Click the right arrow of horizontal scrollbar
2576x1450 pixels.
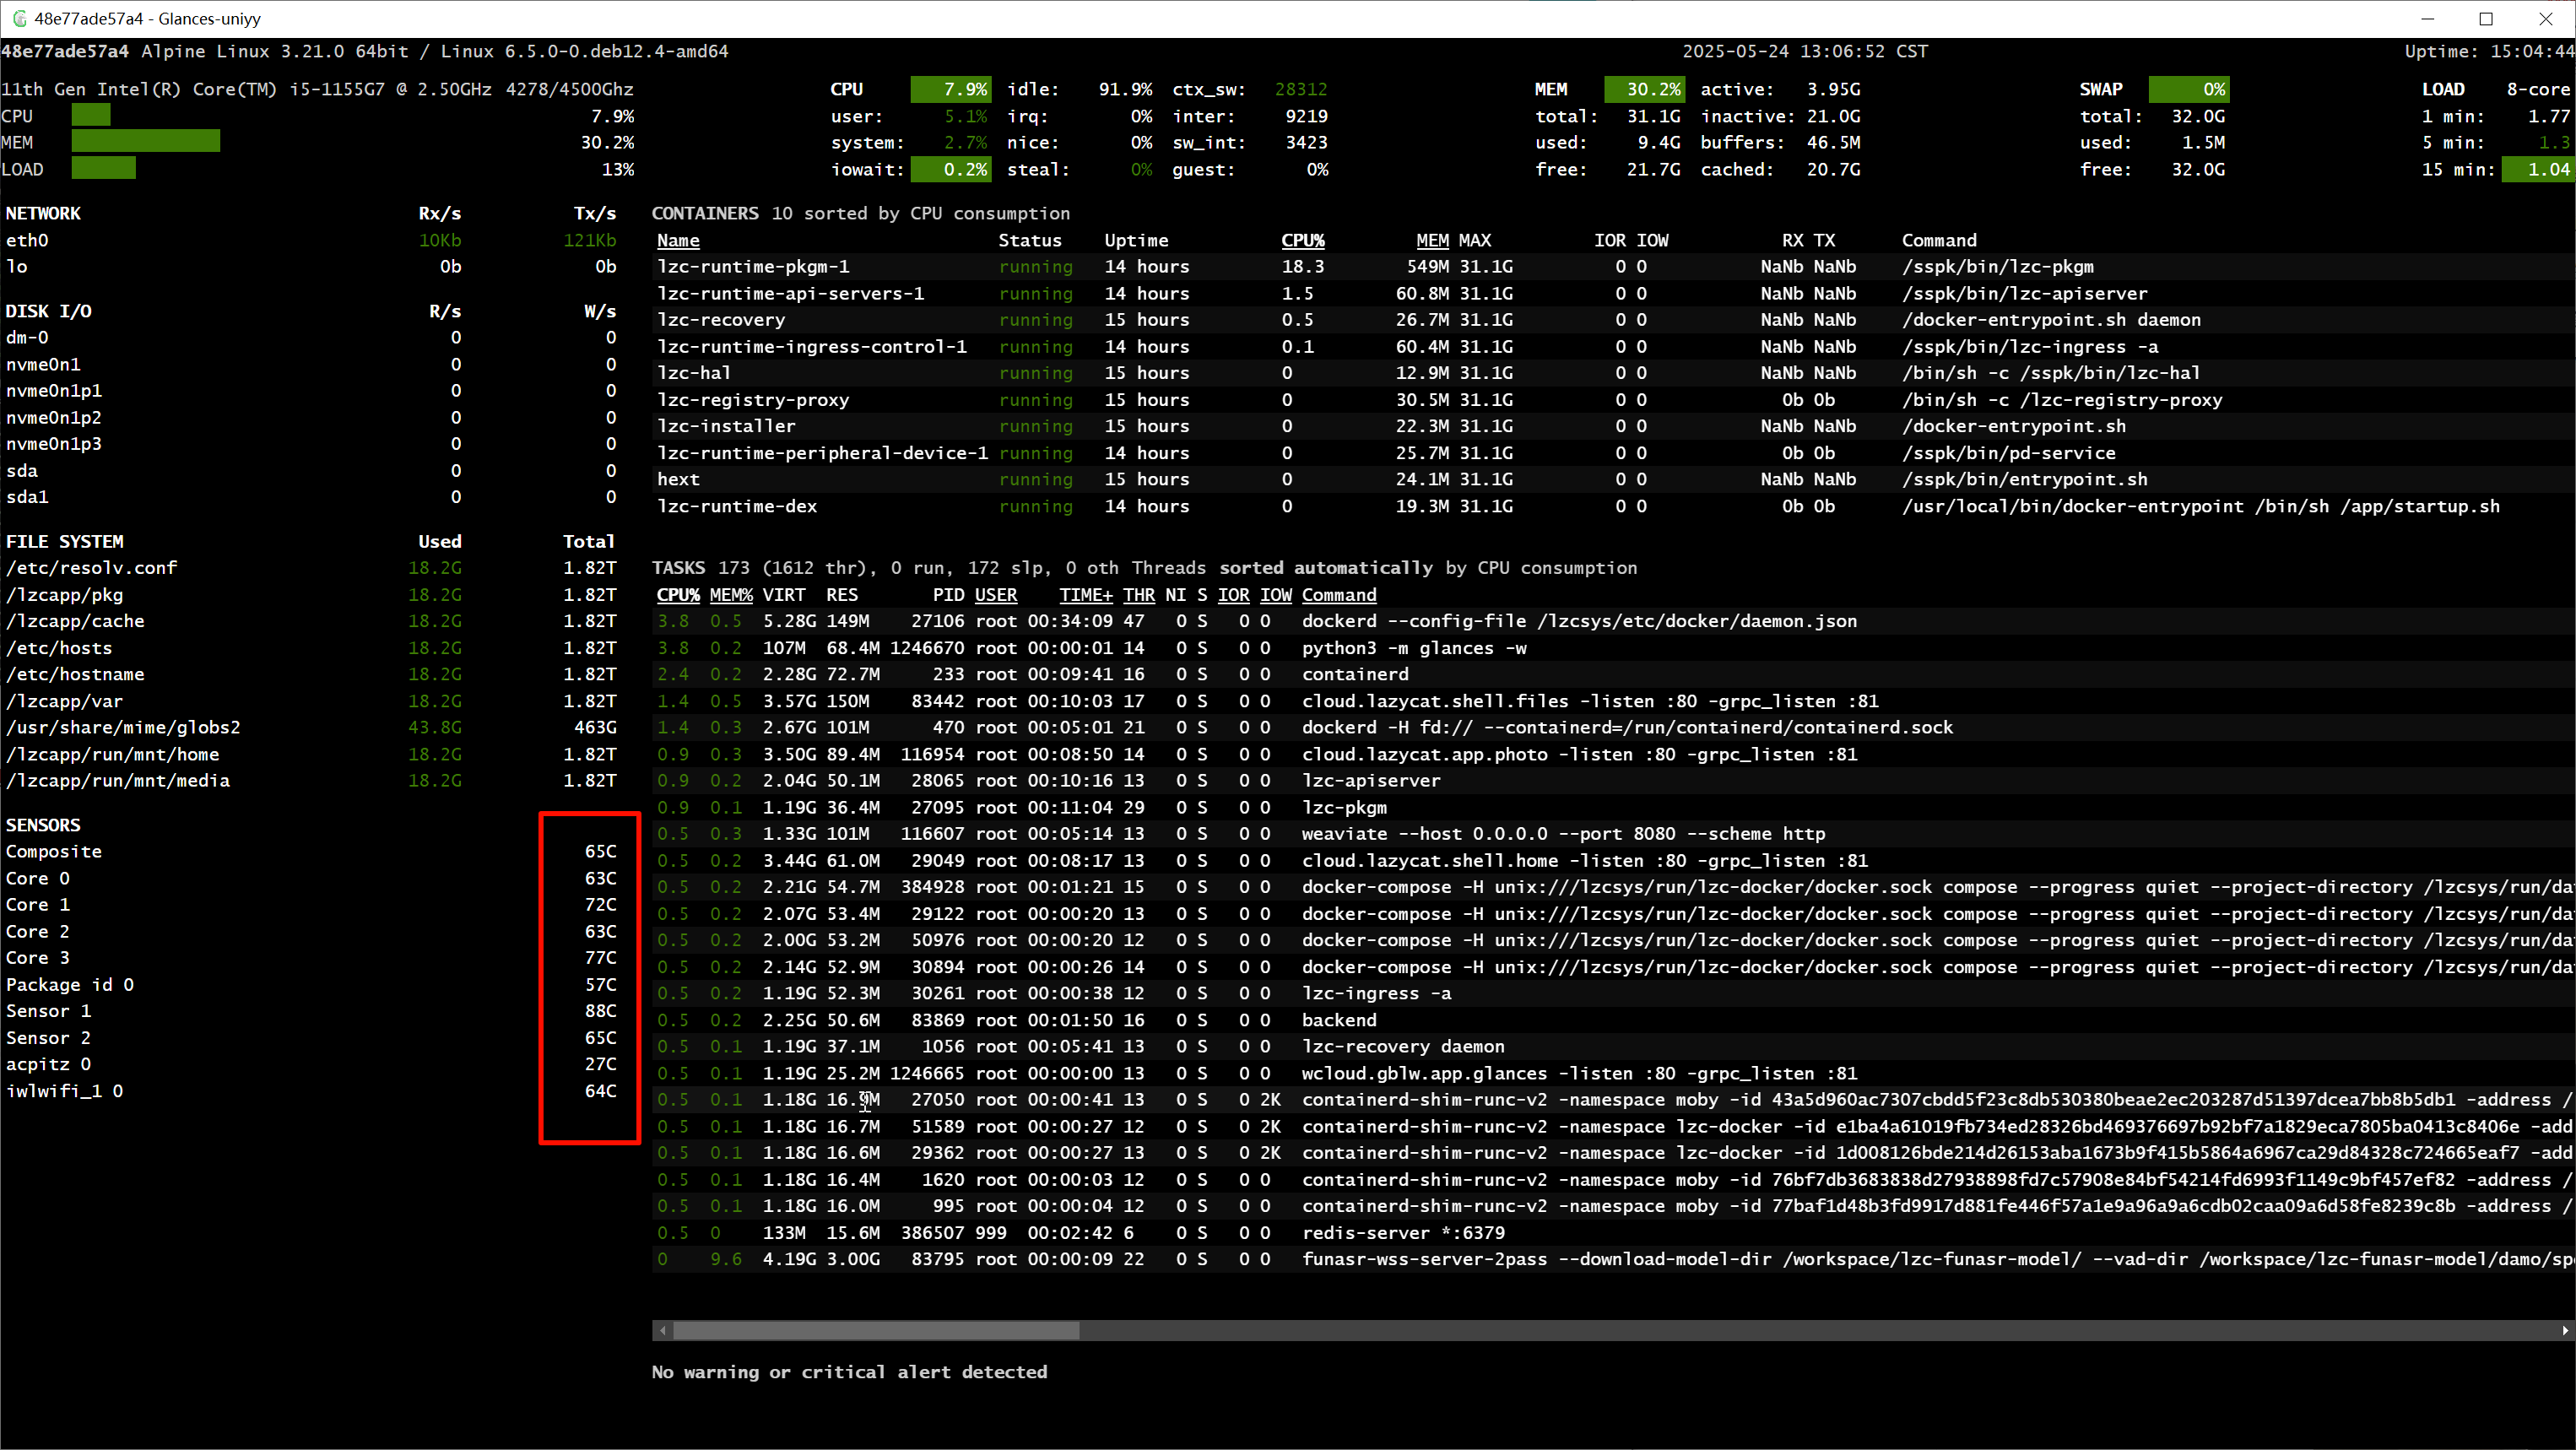click(x=2565, y=1331)
